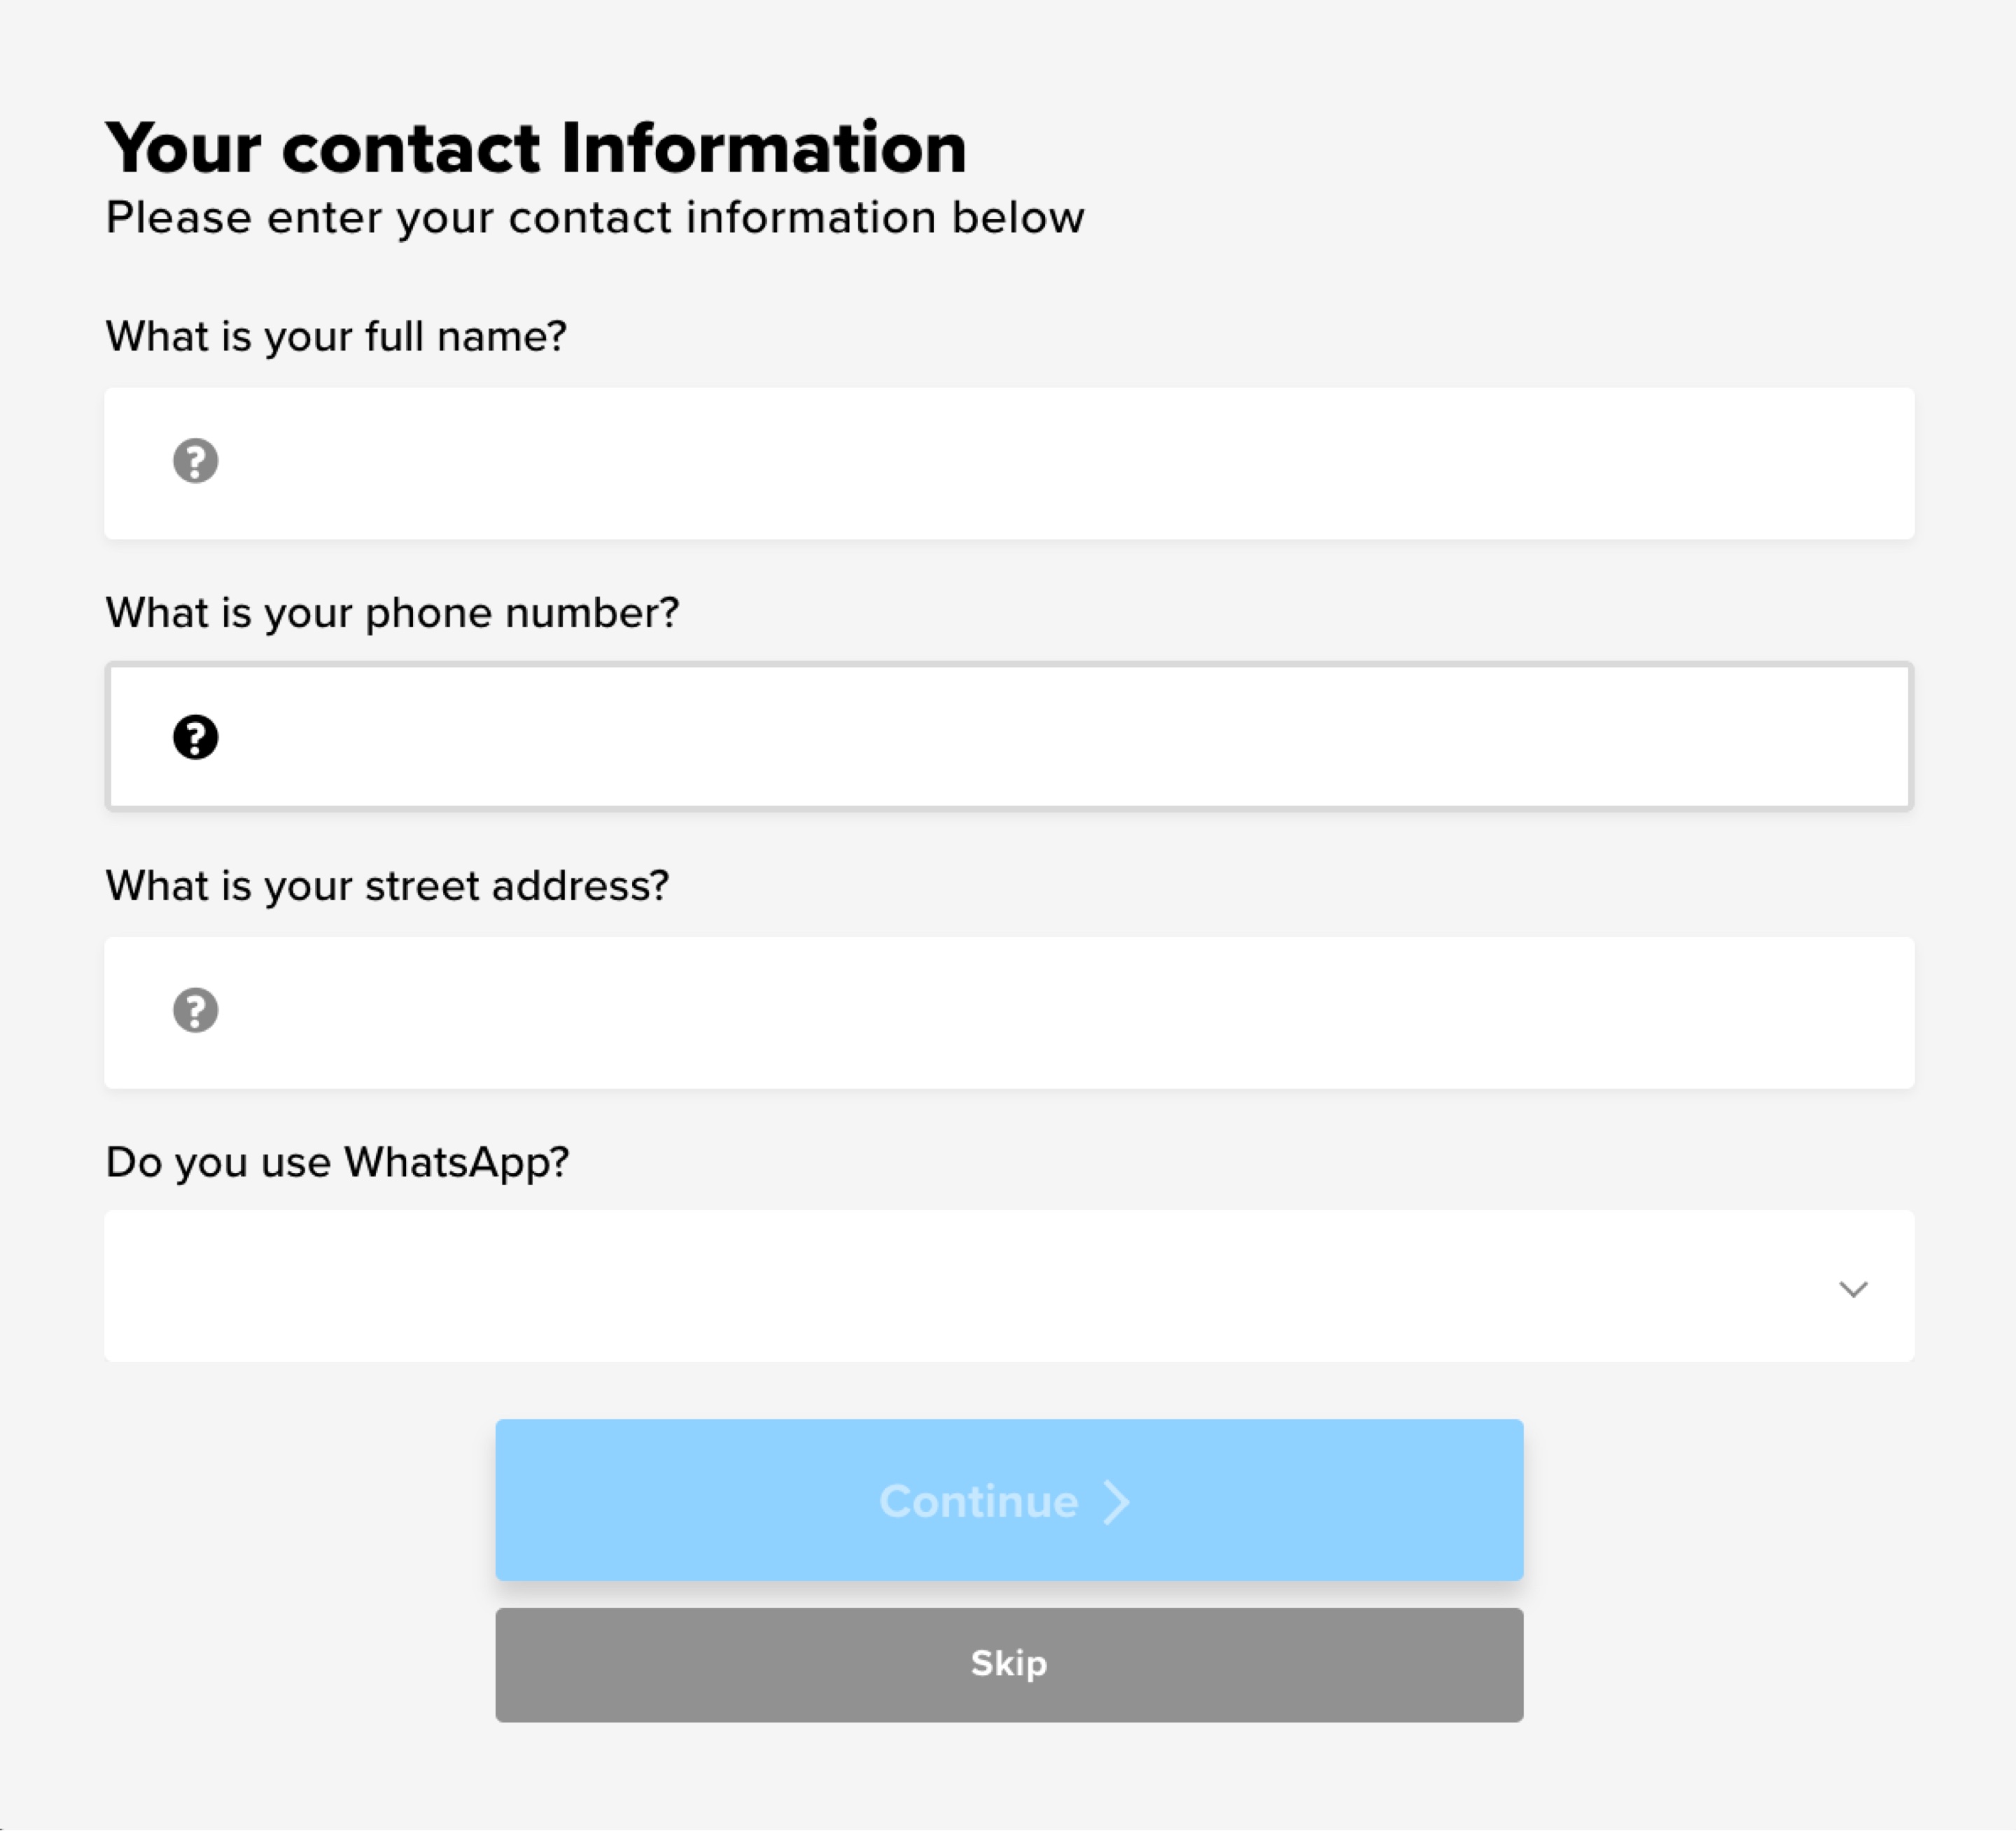Click the help icon in street address field

coord(195,1010)
